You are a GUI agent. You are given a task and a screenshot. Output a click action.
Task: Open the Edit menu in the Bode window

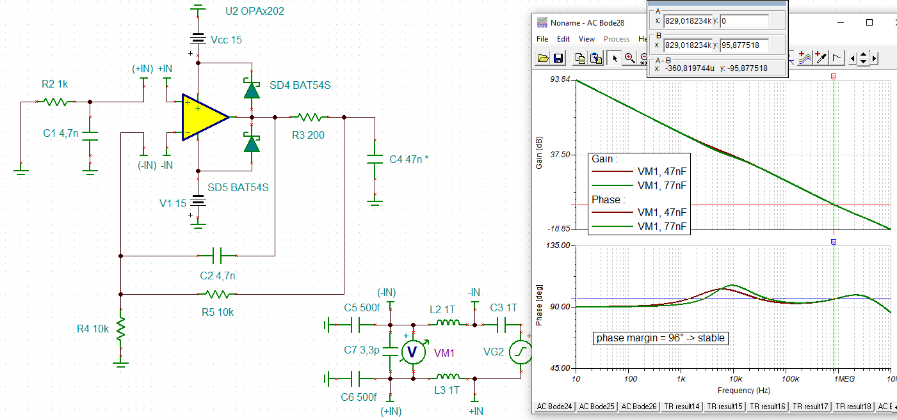tap(563, 39)
